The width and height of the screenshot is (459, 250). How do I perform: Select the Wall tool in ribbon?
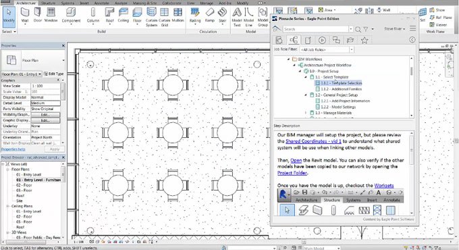(x=25, y=16)
